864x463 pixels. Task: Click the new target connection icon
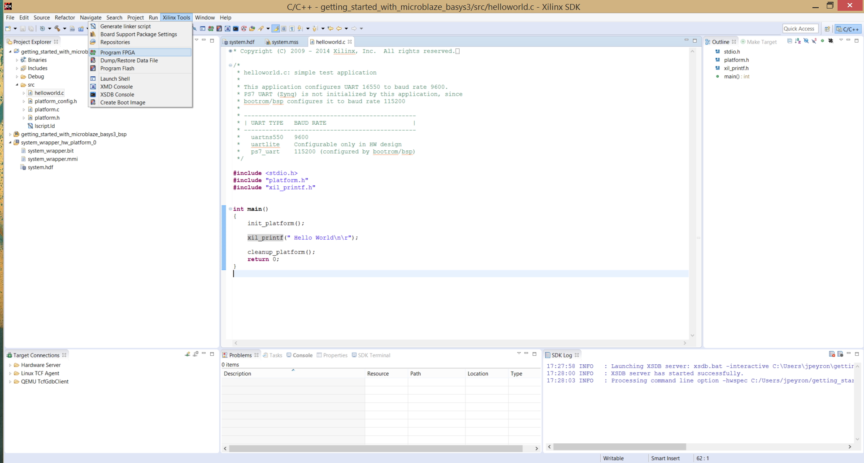(x=187, y=354)
